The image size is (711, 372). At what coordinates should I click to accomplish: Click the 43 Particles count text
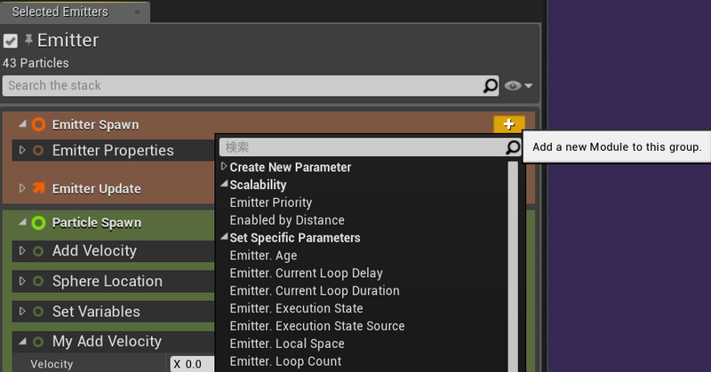(x=36, y=63)
